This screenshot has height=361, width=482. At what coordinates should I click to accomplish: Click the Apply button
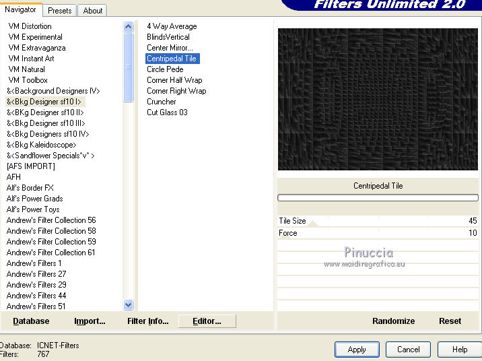[x=357, y=350]
